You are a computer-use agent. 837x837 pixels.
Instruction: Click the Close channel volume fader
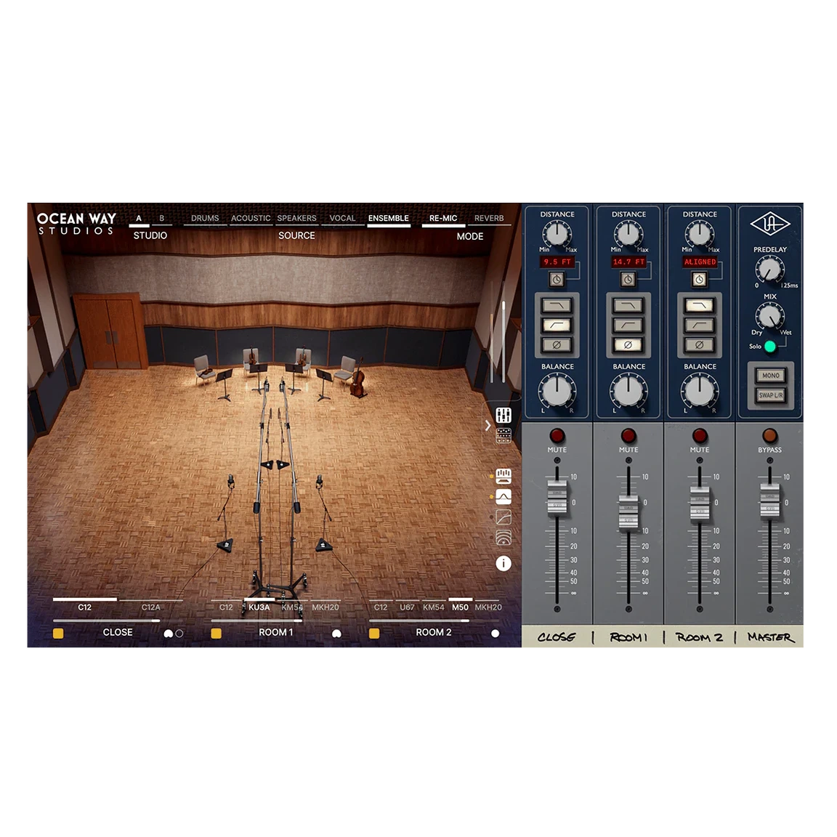click(557, 497)
